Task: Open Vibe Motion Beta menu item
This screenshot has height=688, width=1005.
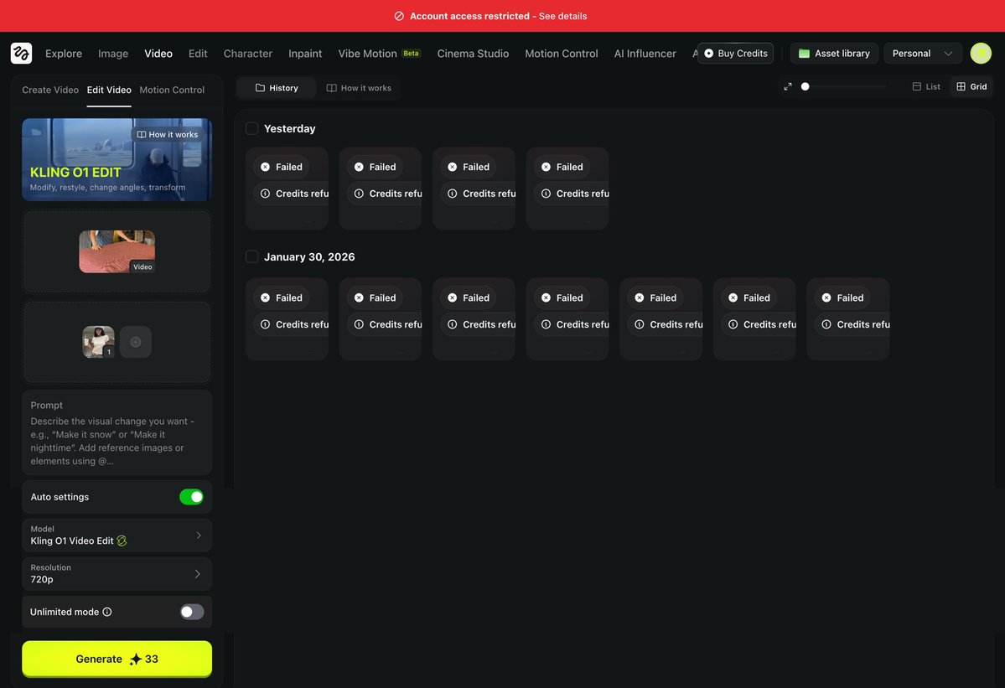Action: click(x=380, y=53)
